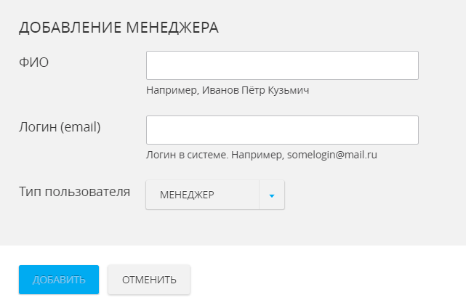Open the Тип пользователя combo box
This screenshot has height=308, width=466.
click(214, 195)
